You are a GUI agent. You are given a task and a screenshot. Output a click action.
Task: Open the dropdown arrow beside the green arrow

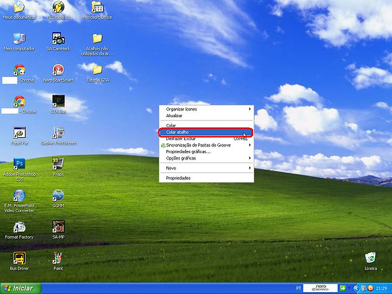(x=349, y=288)
